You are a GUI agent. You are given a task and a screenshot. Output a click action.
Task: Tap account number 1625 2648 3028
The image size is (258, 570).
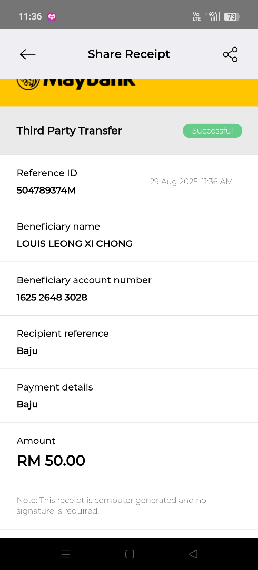(x=52, y=297)
